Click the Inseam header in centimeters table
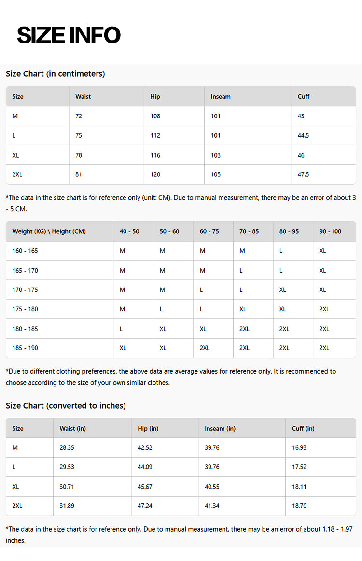 click(x=221, y=97)
